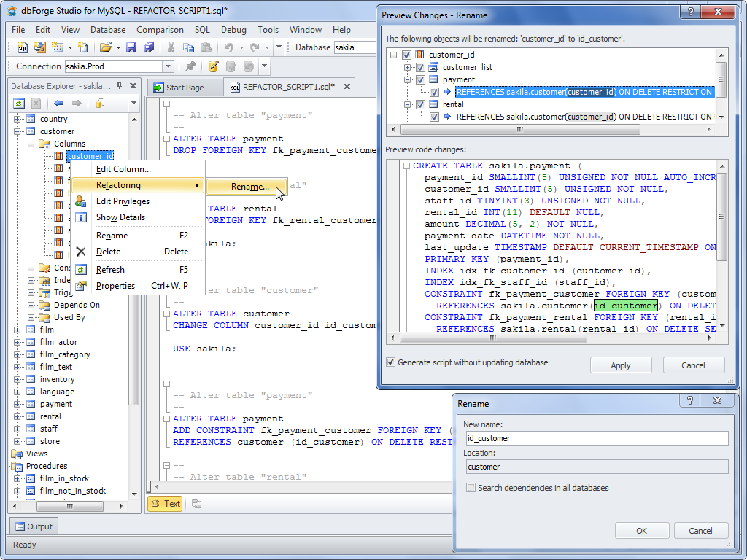Click the Cut scissors toolbar icon
Screen dimensions: 747x560
click(171, 47)
